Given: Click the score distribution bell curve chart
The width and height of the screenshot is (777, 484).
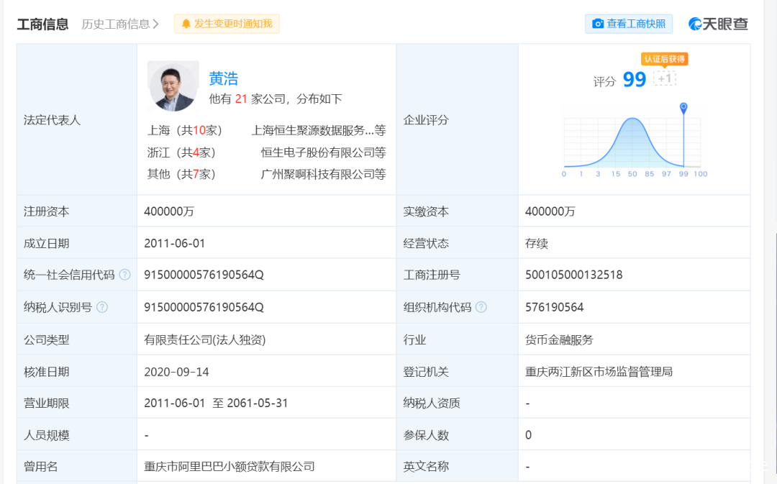Looking at the screenshot, I should 632,142.
